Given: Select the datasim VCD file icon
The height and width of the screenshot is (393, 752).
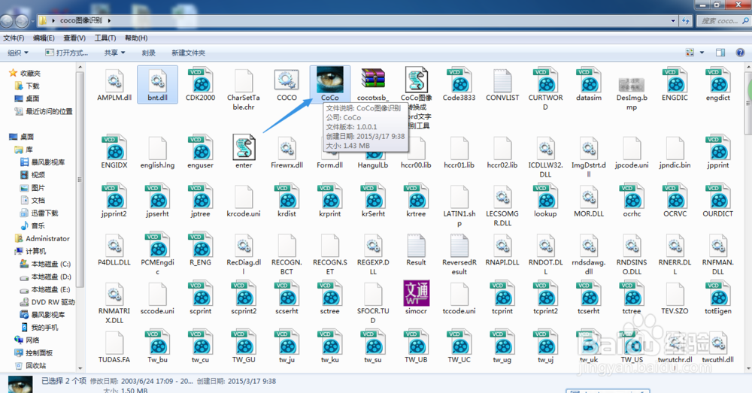Looking at the screenshot, I should pos(589,80).
